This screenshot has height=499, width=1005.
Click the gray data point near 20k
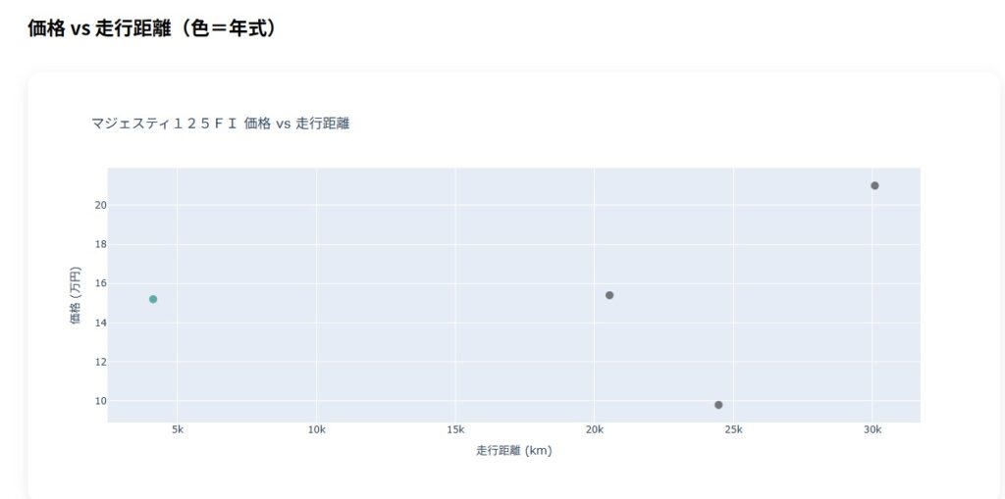point(609,295)
